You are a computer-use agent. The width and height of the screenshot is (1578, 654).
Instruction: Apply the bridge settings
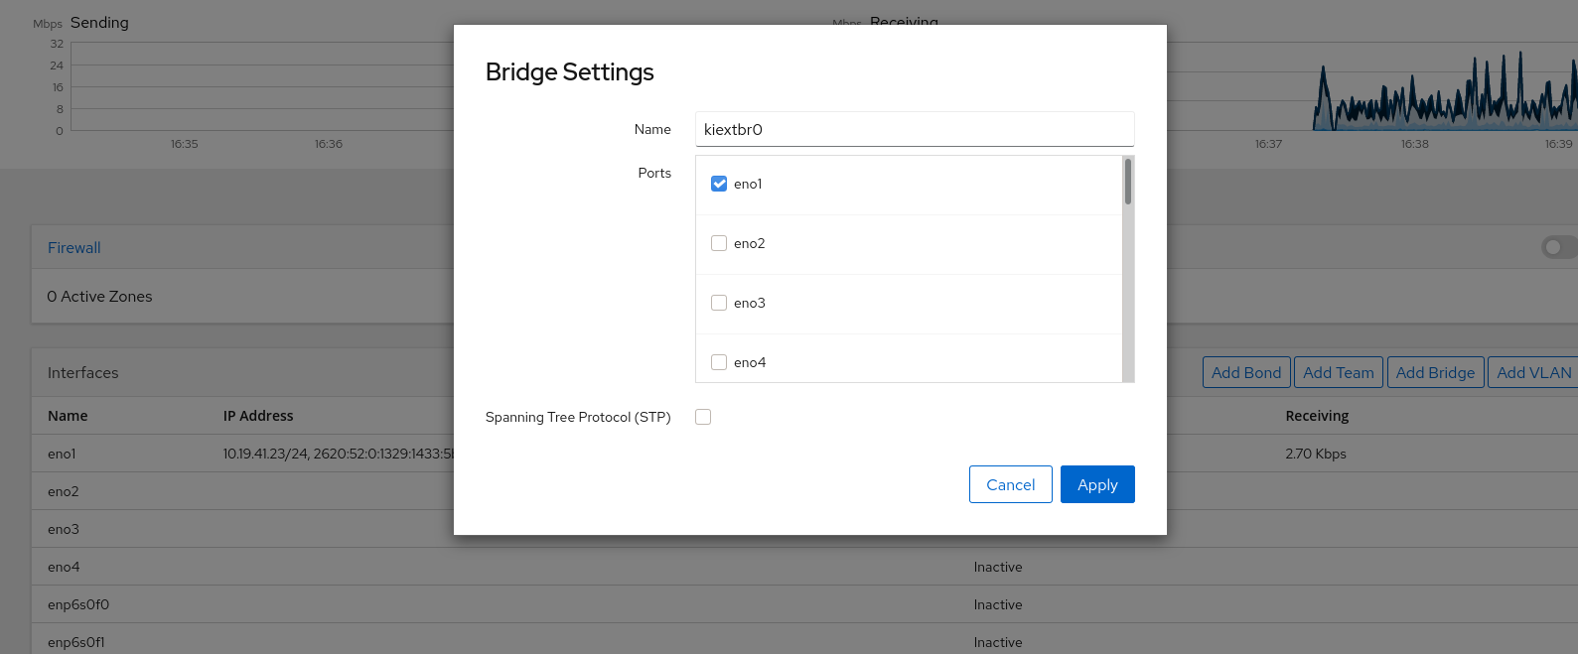coord(1097,484)
